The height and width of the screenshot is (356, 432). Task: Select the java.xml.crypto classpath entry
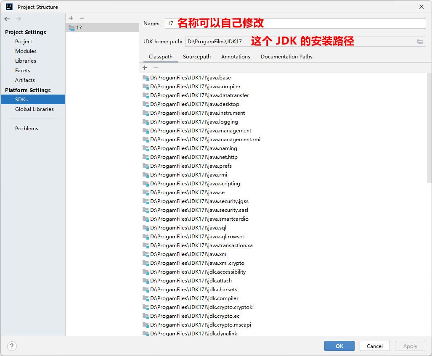(193, 263)
